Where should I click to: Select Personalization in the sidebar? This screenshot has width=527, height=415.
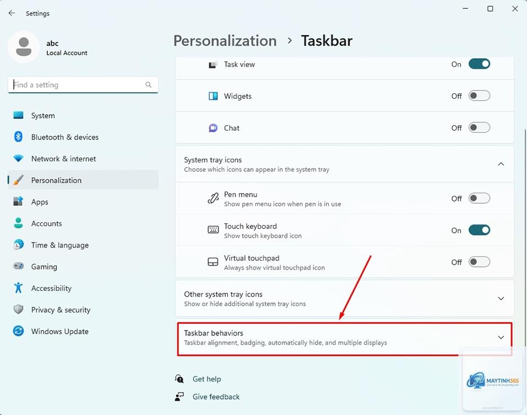tap(83, 180)
